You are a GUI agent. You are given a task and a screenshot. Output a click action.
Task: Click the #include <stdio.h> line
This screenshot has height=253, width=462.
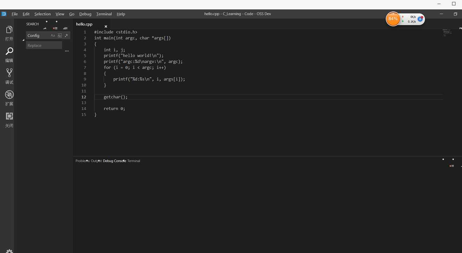click(116, 32)
